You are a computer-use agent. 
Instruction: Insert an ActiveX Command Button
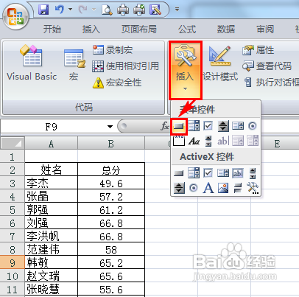click(179, 173)
